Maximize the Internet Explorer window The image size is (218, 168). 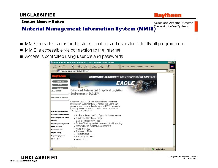click(171, 63)
